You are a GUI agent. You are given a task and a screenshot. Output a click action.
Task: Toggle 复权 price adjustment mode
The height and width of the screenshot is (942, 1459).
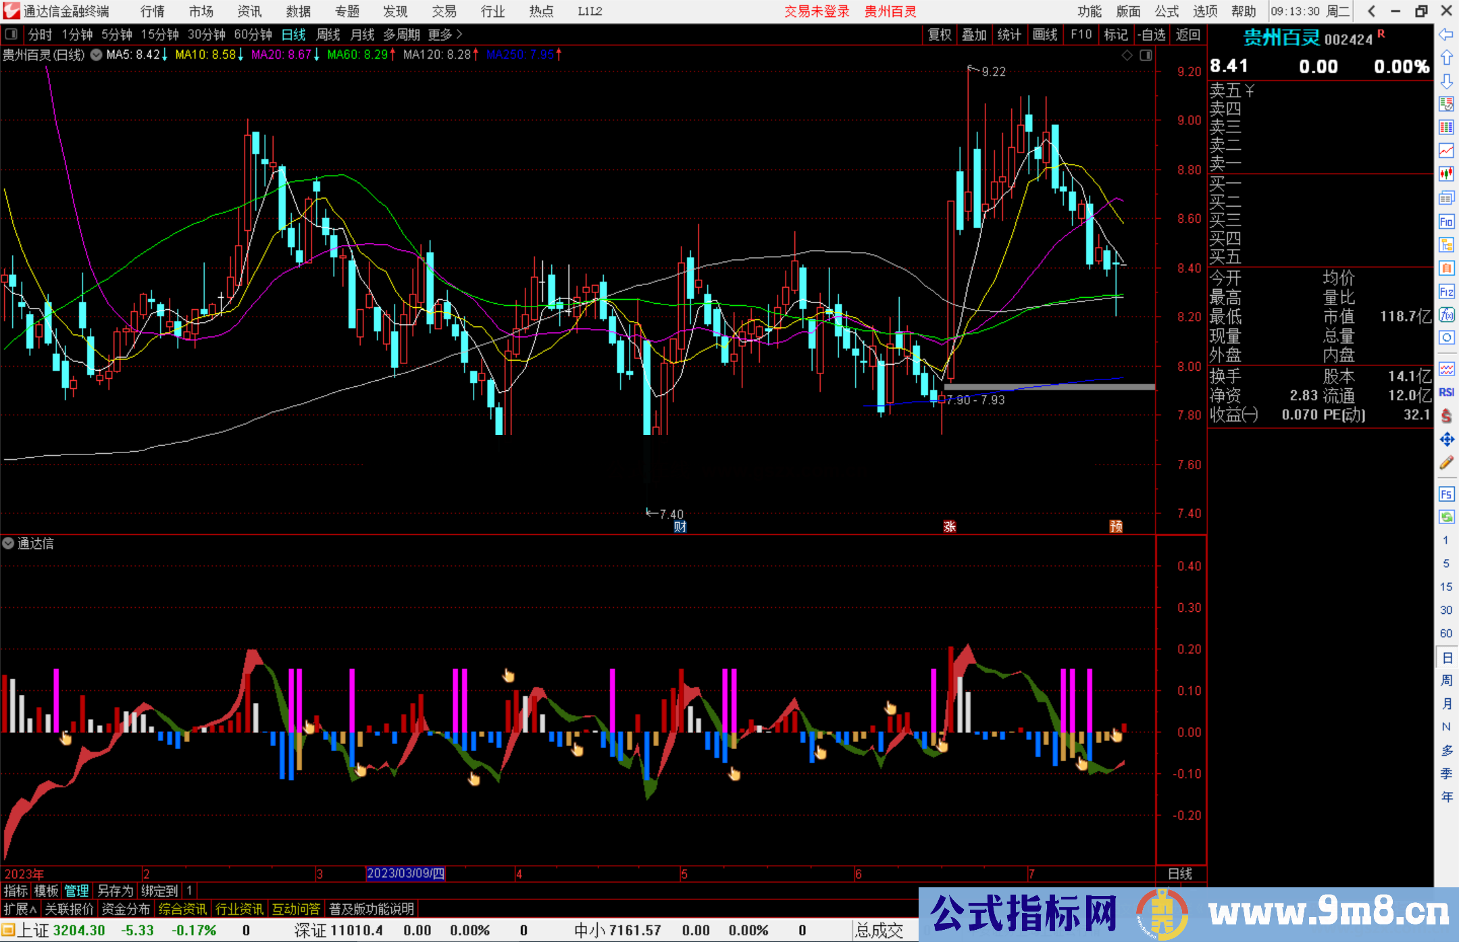coord(939,34)
